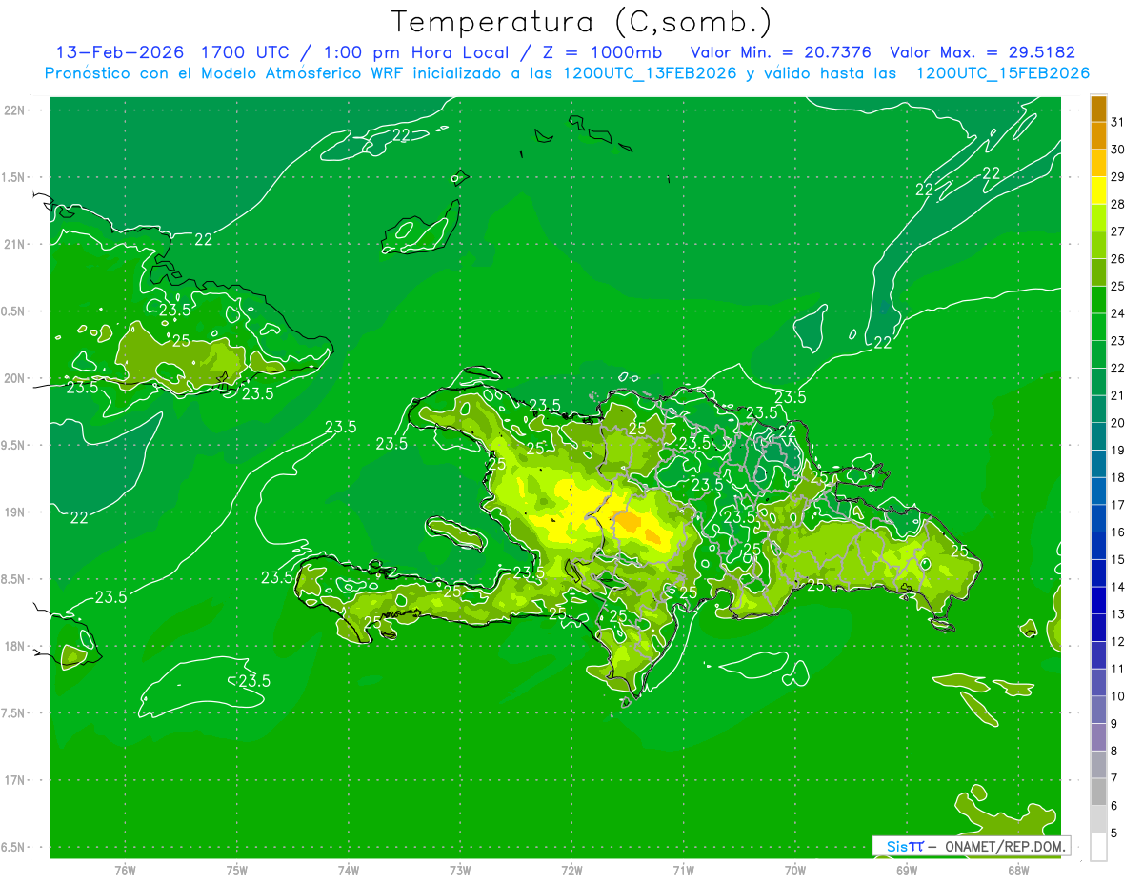This screenshot has width=1143, height=883.
Task: Click the "76W" longitude axis label
Action: pos(125,870)
